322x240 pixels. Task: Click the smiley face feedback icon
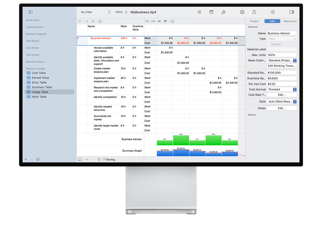(273, 12)
